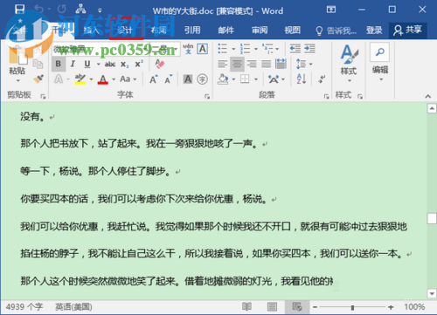Image resolution: width=437 pixels, height=315 pixels.
Task: Select Center alignment
Action: point(237,64)
